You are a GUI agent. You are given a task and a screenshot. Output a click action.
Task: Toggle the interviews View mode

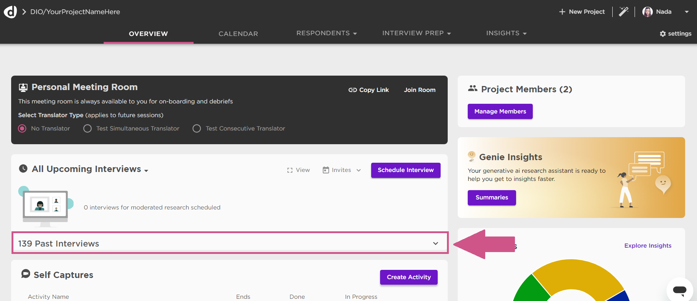[298, 170]
